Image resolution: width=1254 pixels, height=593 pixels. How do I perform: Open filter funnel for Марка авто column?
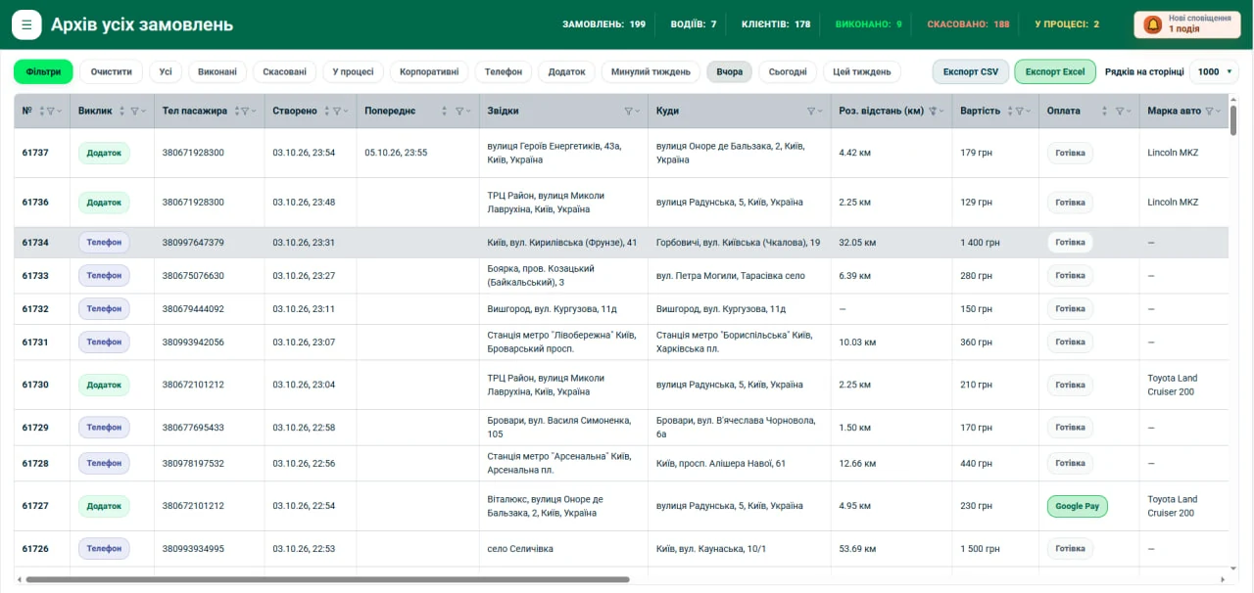[1210, 112]
